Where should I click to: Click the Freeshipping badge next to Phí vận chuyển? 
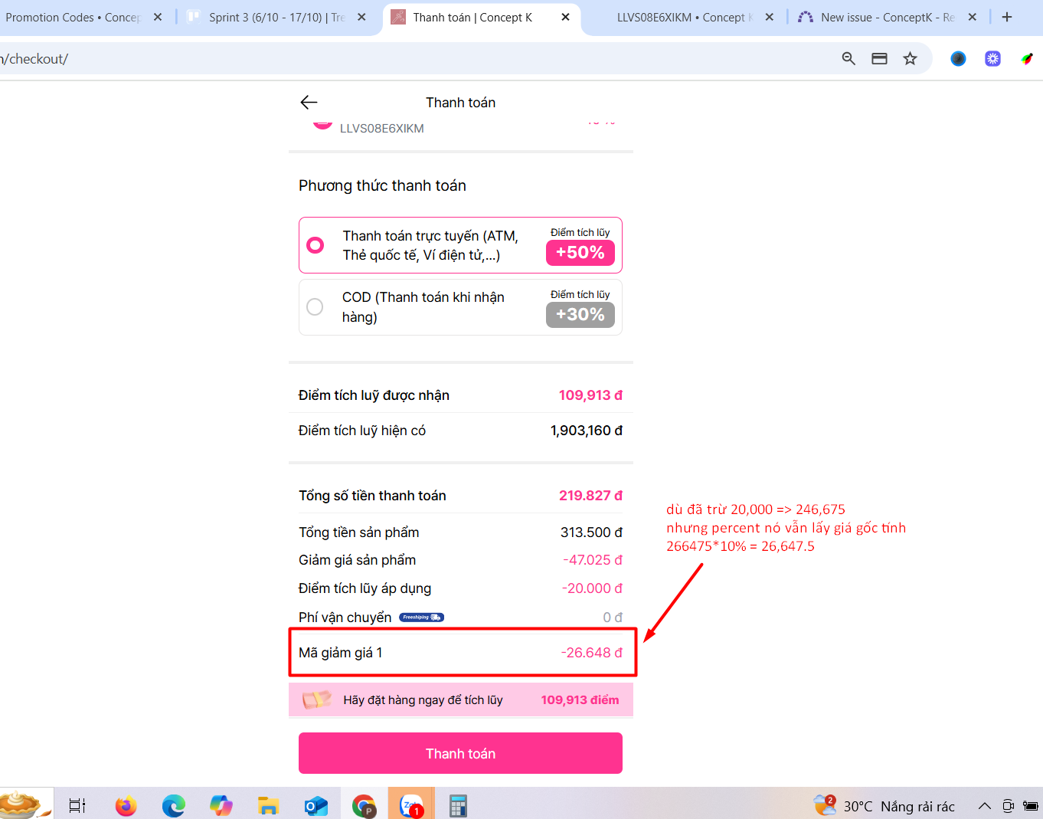click(421, 618)
